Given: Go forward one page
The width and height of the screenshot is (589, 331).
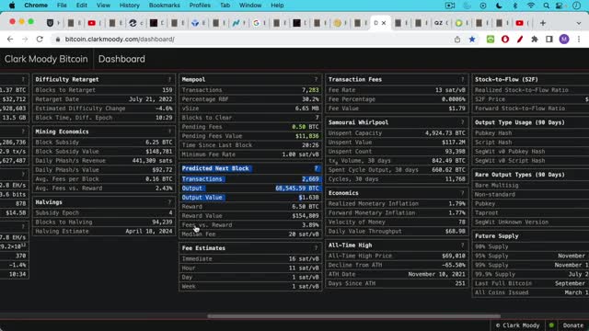Looking at the screenshot, I should 25,39.
